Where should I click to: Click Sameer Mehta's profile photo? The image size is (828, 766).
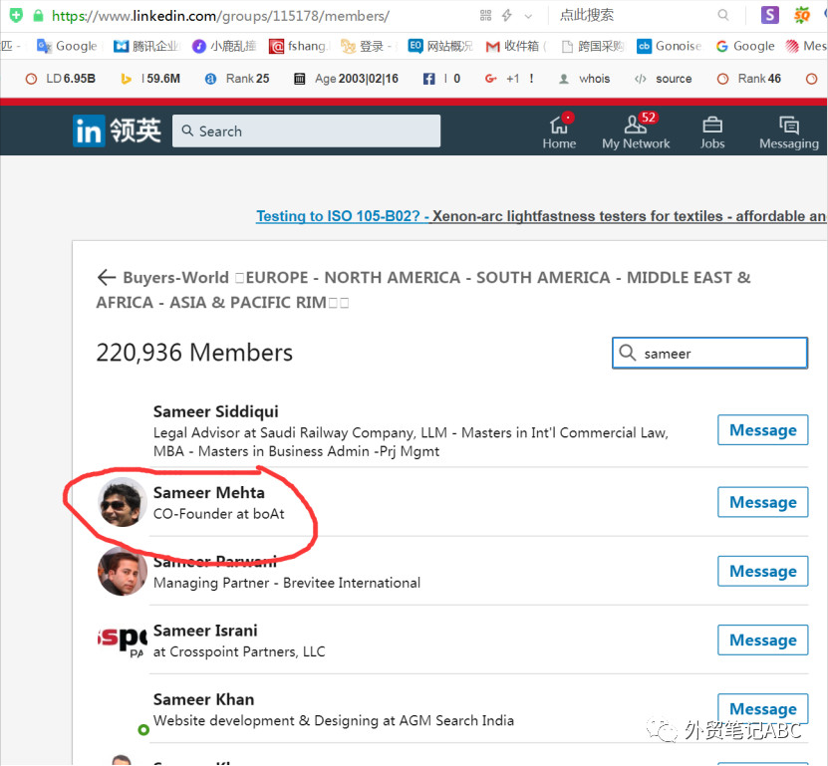(x=123, y=502)
